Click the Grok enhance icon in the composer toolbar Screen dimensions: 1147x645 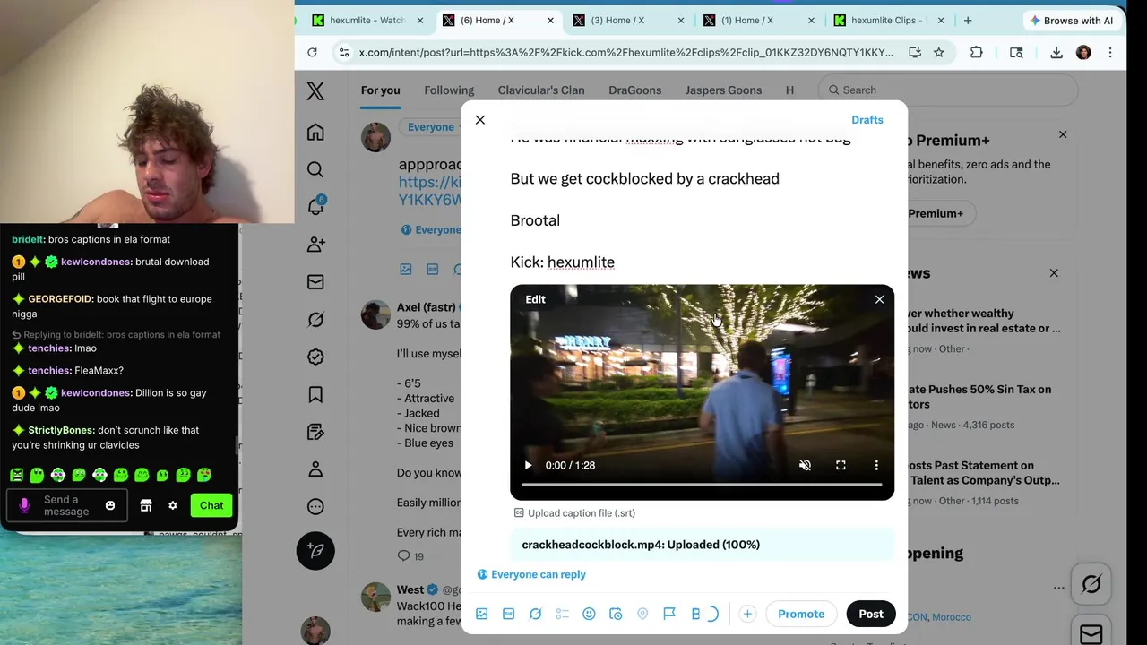[x=536, y=614]
